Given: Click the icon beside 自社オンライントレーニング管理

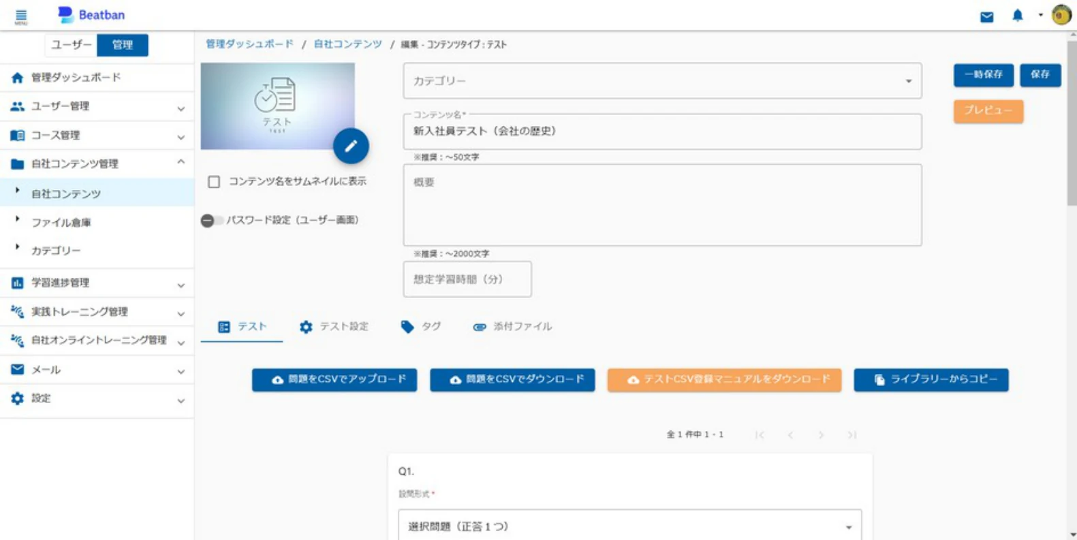Looking at the screenshot, I should (18, 340).
